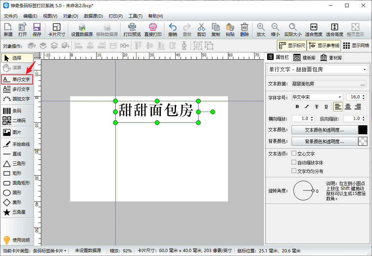Open a file with 打开 button
372x256 pixels.
[x=23, y=30]
